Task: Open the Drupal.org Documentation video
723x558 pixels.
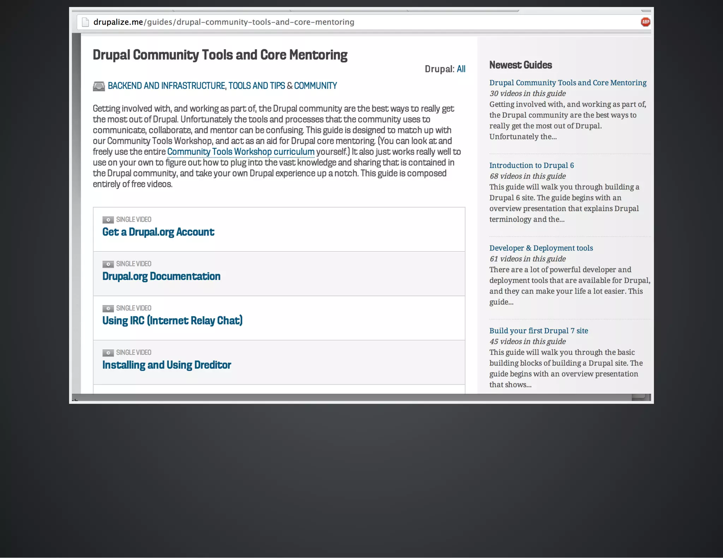Action: [x=161, y=276]
